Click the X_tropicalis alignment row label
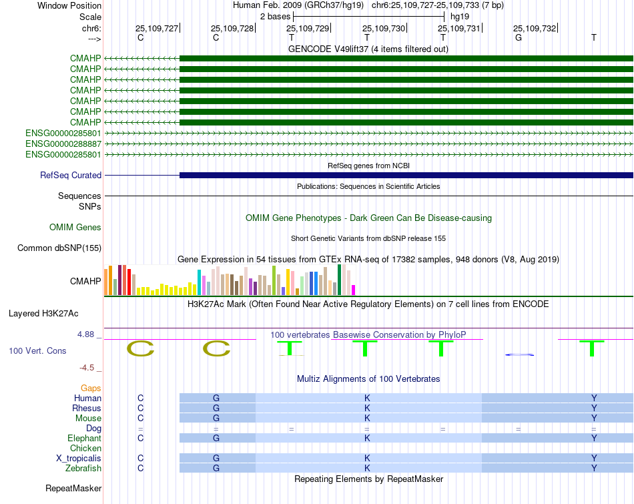634x504 pixels. pos(79,459)
